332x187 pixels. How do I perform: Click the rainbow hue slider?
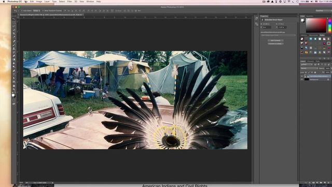pyautogui.click(x=330, y=25)
